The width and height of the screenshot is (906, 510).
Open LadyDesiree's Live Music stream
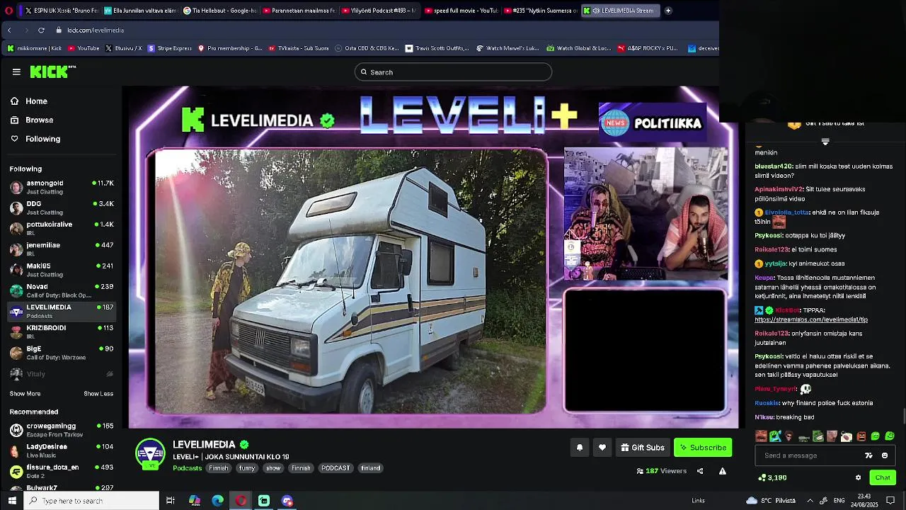click(x=62, y=450)
